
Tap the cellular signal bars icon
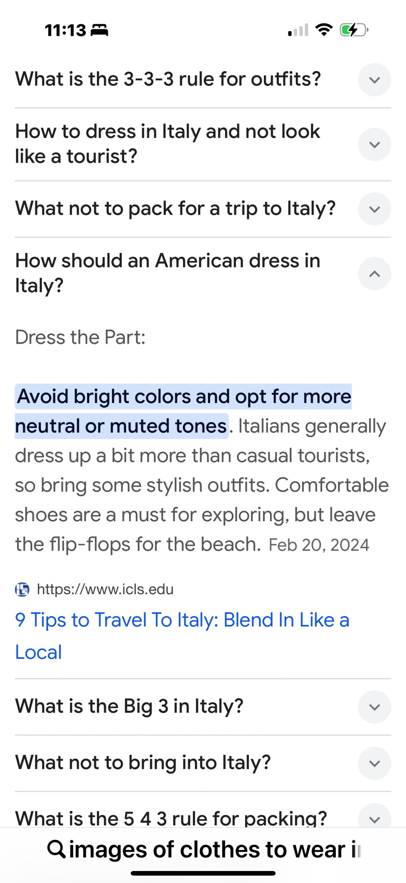coord(298,30)
